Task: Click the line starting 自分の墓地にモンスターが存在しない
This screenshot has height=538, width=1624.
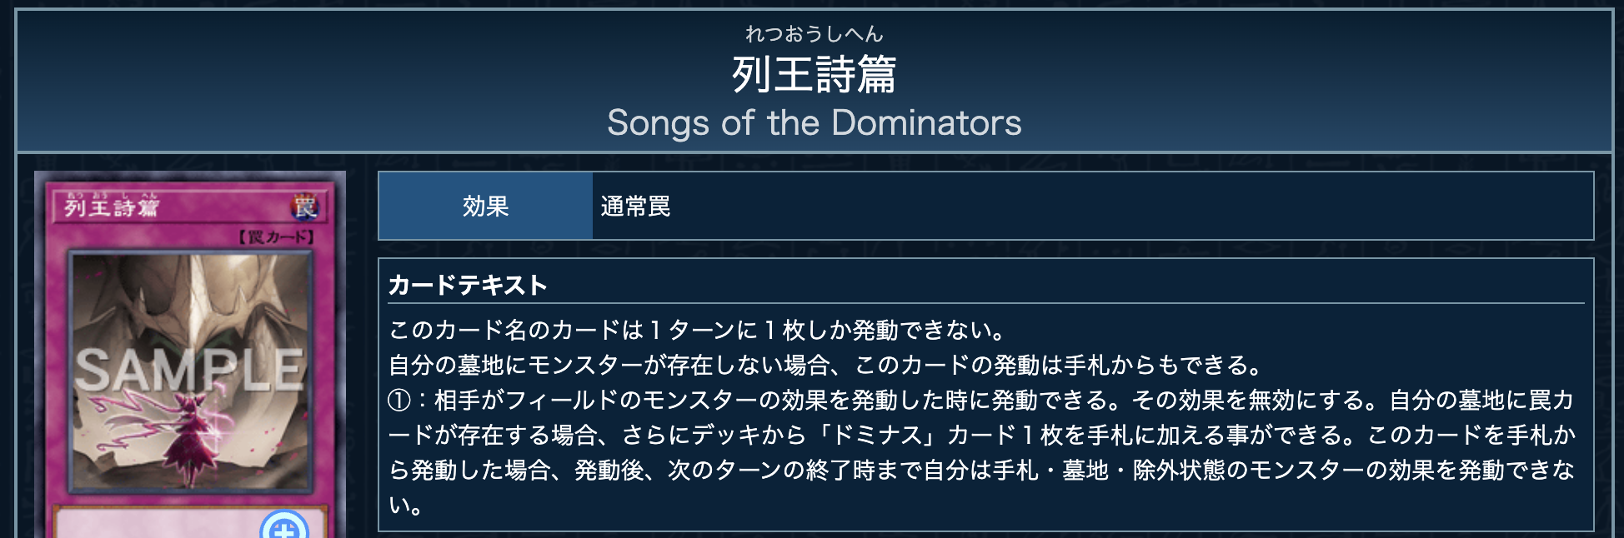Action: tap(825, 366)
